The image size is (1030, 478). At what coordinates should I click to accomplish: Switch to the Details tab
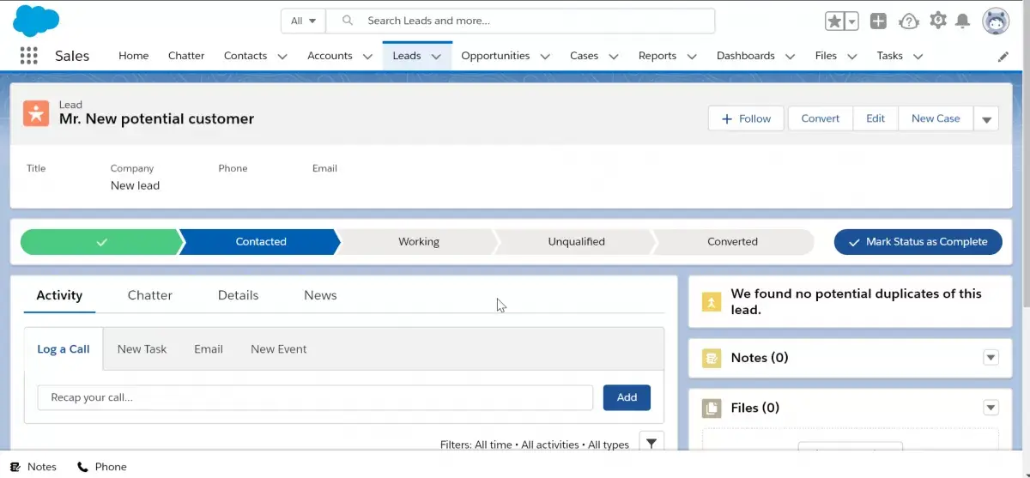coord(238,295)
